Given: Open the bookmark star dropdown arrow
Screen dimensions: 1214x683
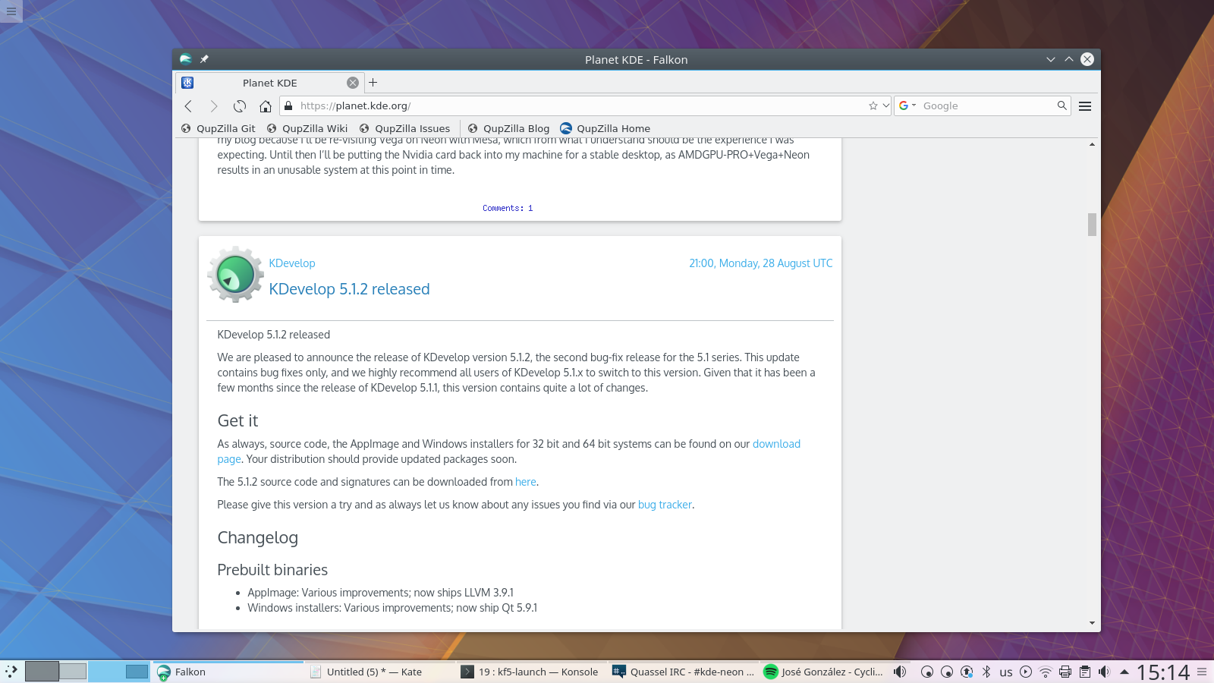Looking at the screenshot, I should [x=887, y=105].
